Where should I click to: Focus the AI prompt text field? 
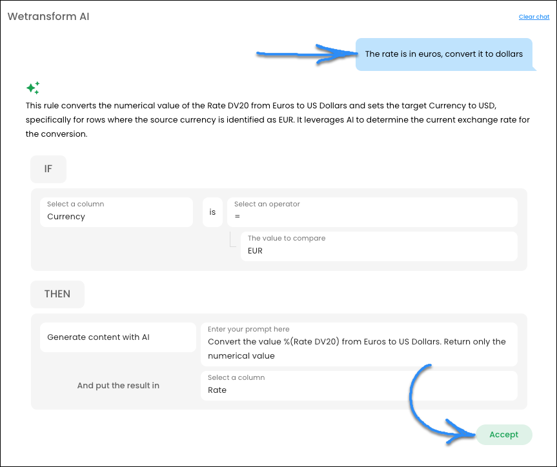[x=359, y=344]
